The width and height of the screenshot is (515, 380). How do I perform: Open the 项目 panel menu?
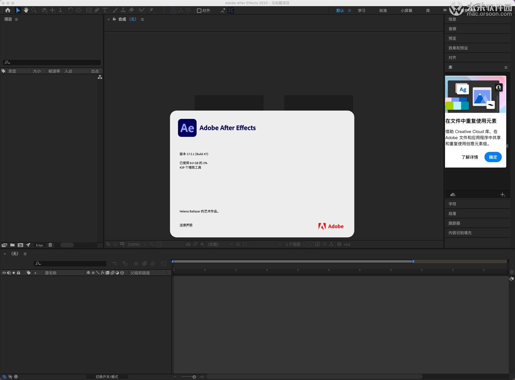pyautogui.click(x=16, y=19)
